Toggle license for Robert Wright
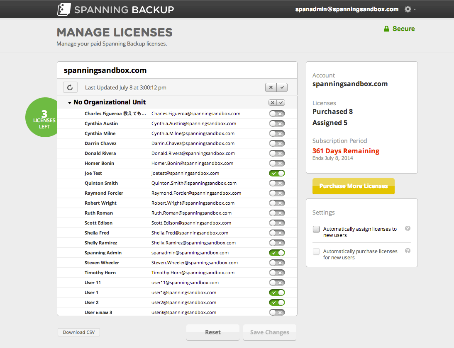The height and width of the screenshot is (348, 454). (x=277, y=203)
